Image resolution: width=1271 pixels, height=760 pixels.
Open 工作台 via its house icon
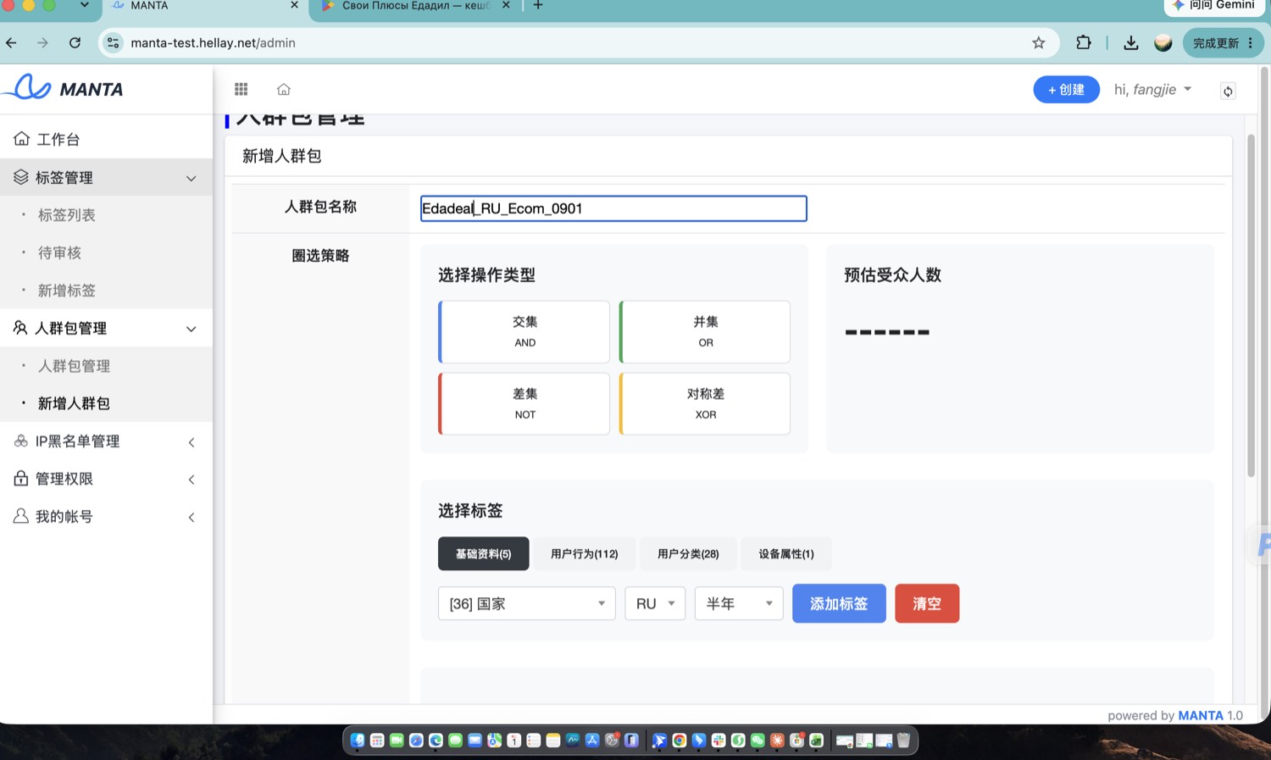tap(21, 138)
